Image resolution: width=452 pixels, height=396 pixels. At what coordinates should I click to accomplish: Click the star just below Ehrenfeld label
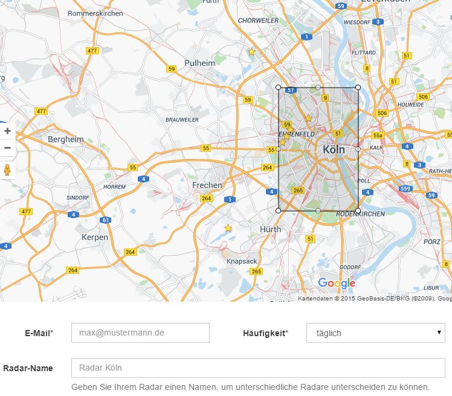click(282, 141)
